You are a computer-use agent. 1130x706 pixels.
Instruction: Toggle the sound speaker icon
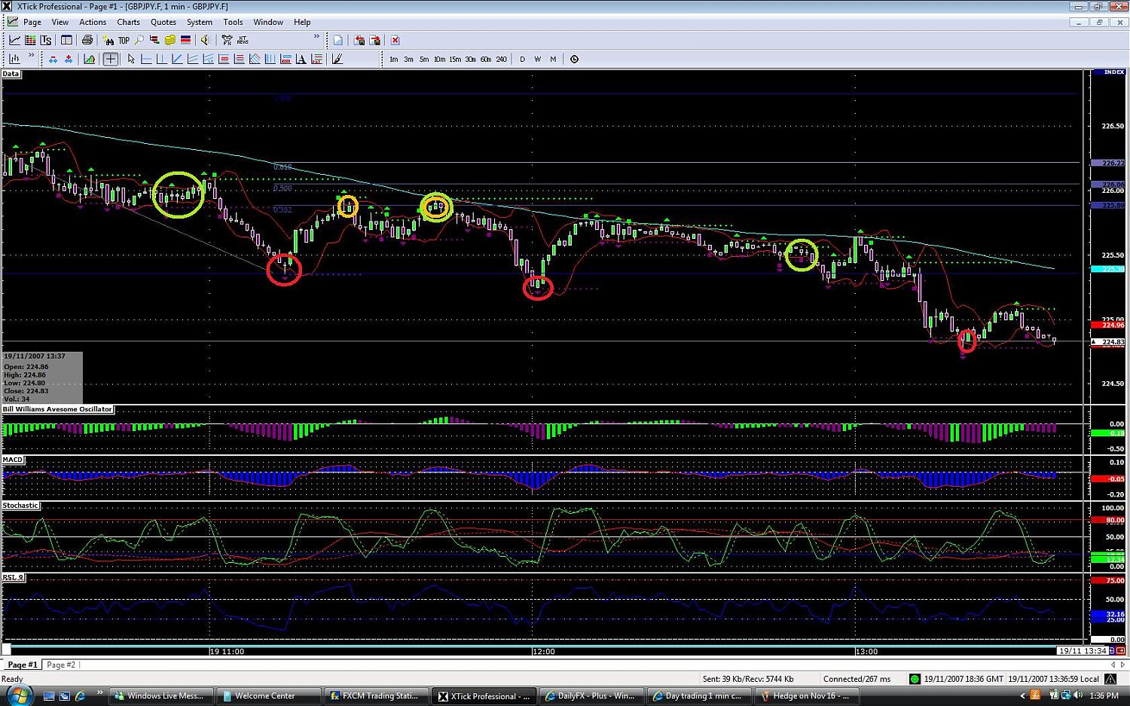[x=205, y=40]
